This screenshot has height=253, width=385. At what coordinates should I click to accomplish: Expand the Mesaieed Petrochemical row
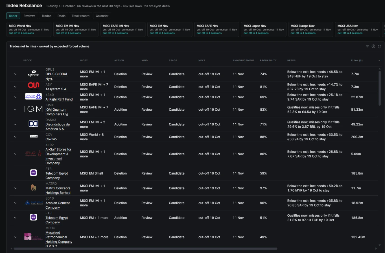(x=15, y=237)
